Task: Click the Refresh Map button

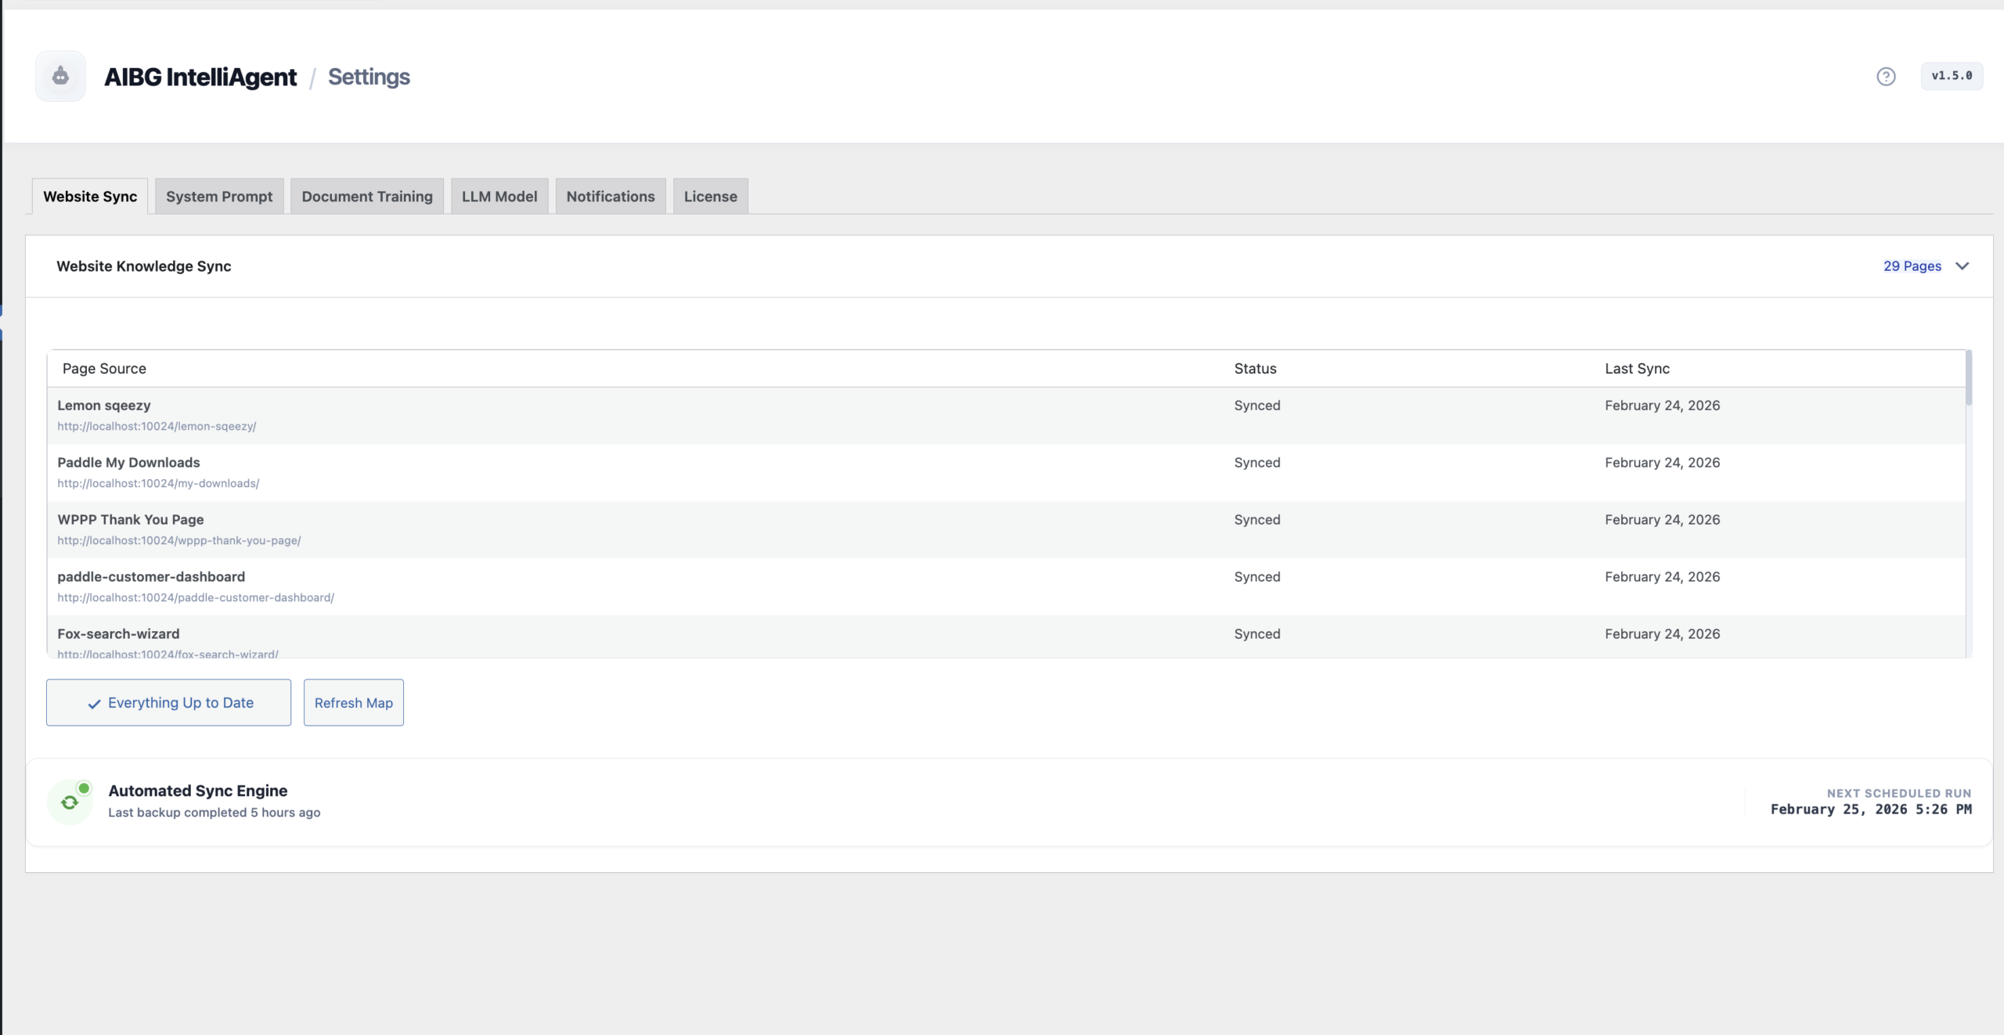Action: tap(353, 702)
